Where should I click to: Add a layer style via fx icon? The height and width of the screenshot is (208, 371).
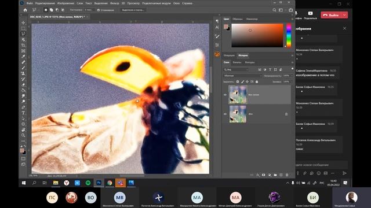(257, 175)
